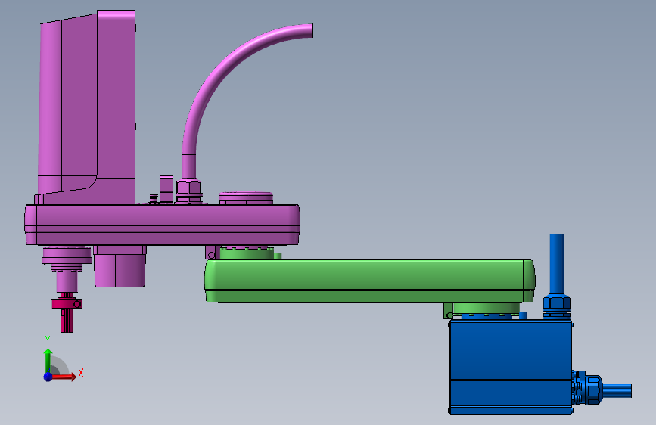656x425 pixels.
Task: Select the green robot arm link
Action: tap(370, 281)
